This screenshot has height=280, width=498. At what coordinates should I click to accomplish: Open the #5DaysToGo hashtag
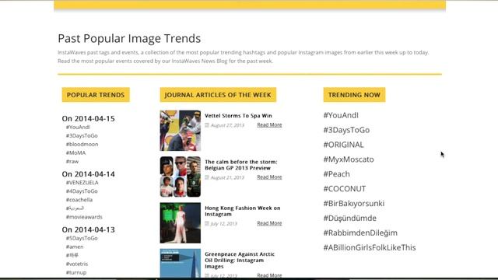click(82, 238)
